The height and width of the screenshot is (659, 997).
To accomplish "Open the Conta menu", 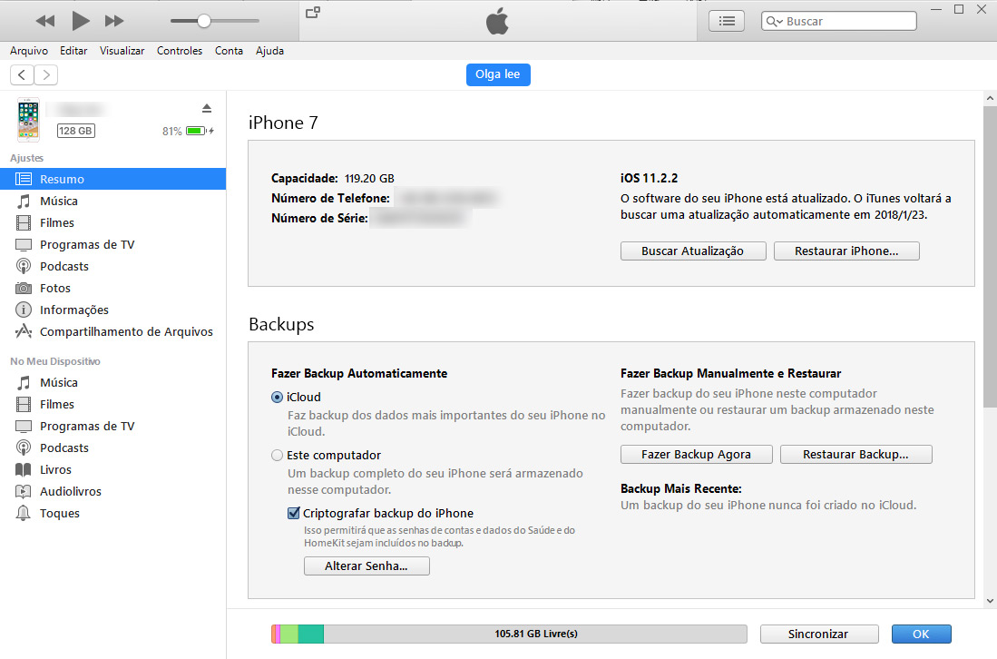I will [229, 51].
